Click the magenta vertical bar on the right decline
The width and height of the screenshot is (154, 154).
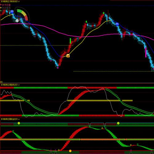146,52
